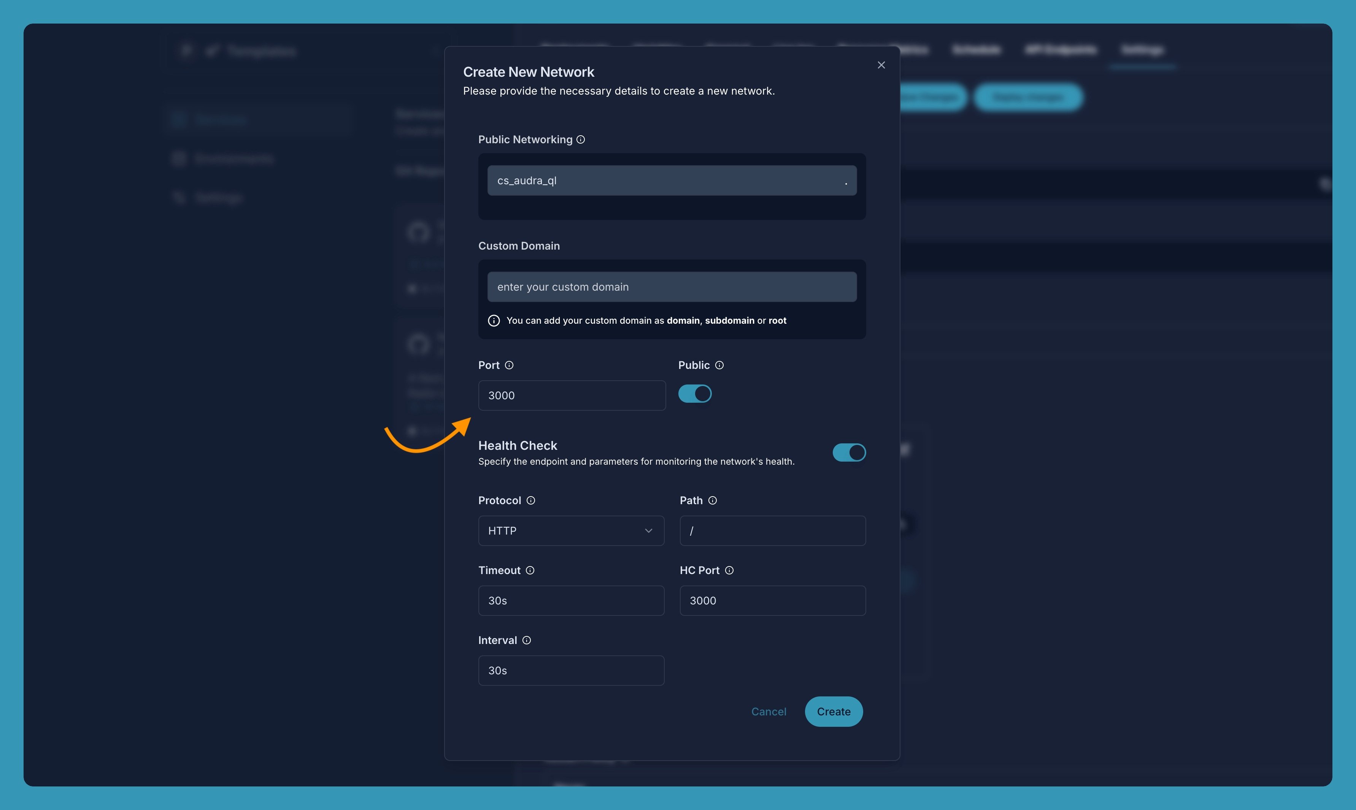Click the Cancel link

tap(769, 712)
